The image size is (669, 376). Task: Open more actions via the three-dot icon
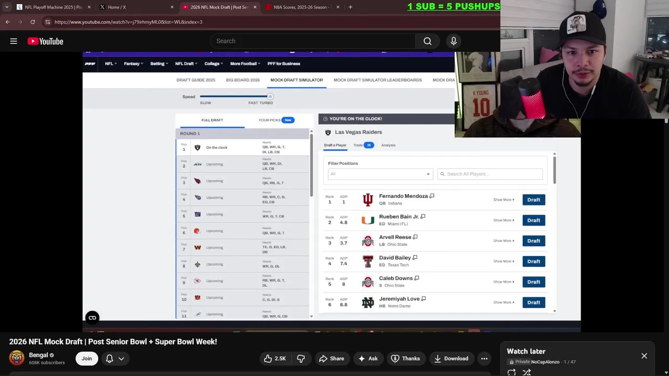point(485,358)
